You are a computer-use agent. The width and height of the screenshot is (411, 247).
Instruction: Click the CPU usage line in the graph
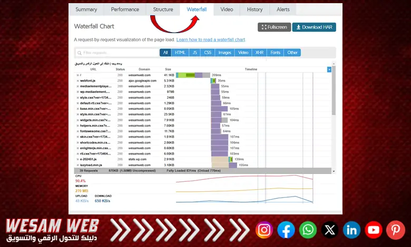[x=244, y=178]
